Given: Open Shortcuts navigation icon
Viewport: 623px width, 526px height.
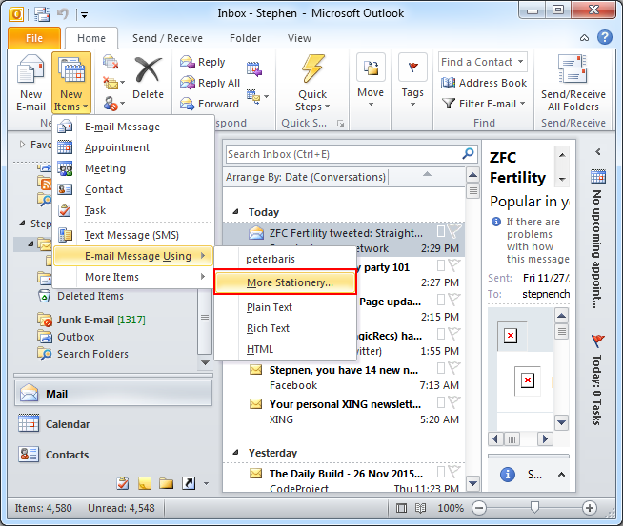Looking at the screenshot, I should point(189,483).
